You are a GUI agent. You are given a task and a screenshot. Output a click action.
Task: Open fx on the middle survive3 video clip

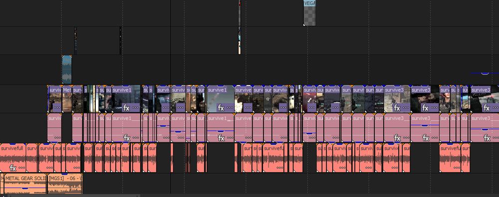click(426, 108)
